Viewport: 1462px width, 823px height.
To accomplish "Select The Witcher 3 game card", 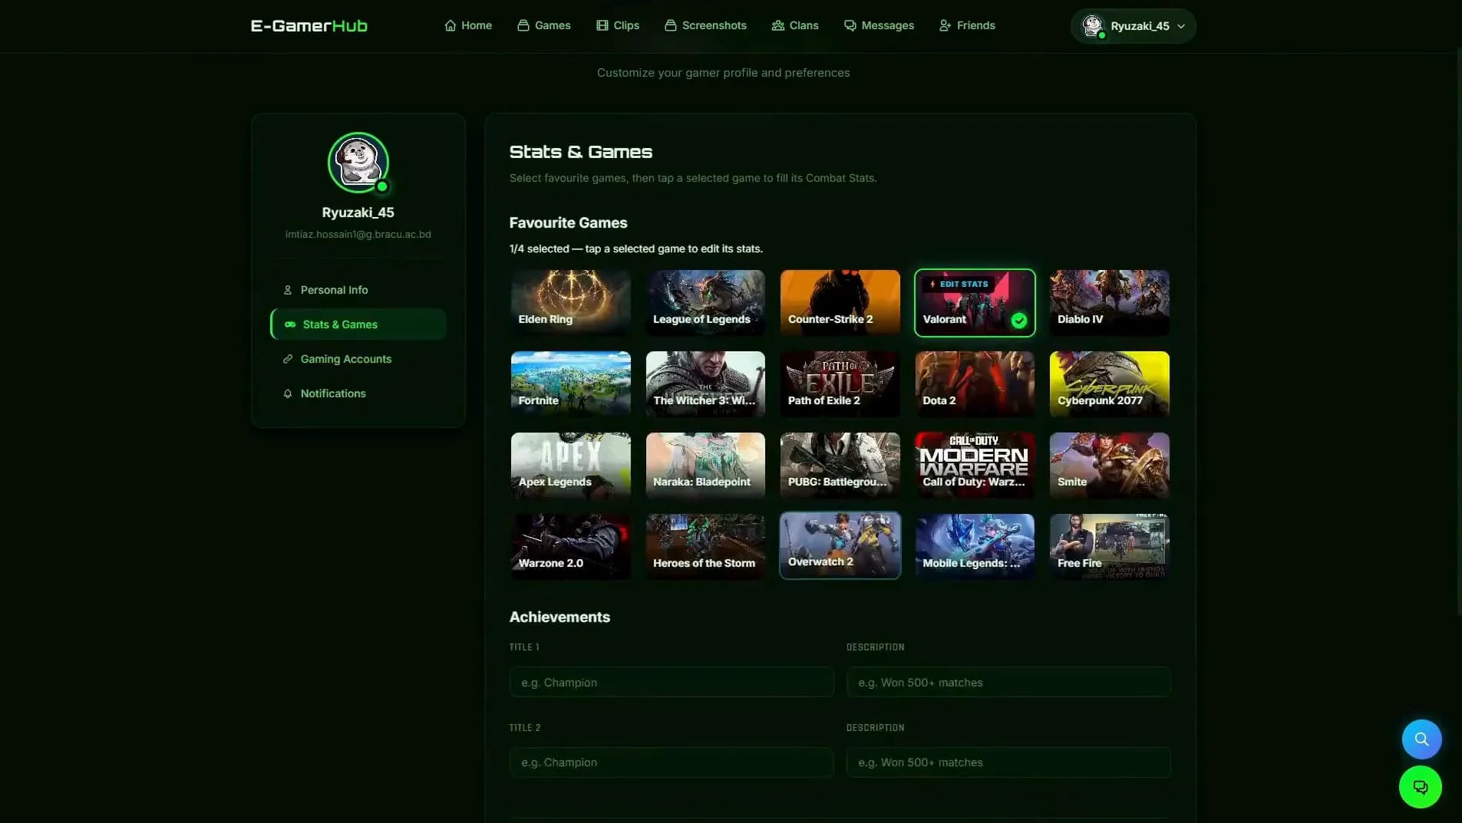I will (705, 384).
